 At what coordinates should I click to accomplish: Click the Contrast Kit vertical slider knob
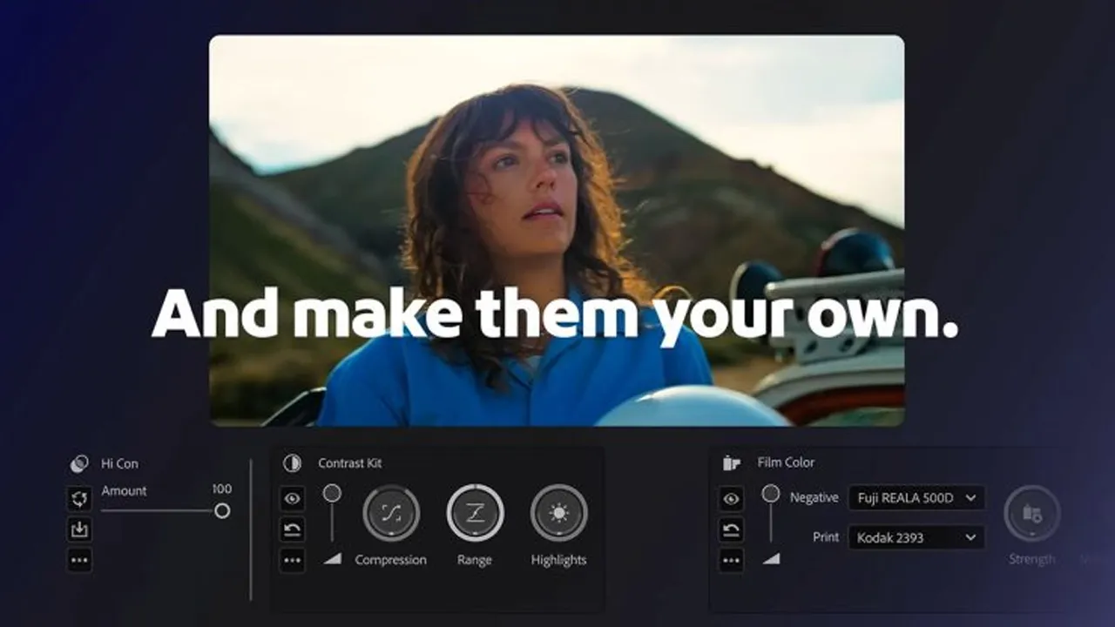[332, 494]
